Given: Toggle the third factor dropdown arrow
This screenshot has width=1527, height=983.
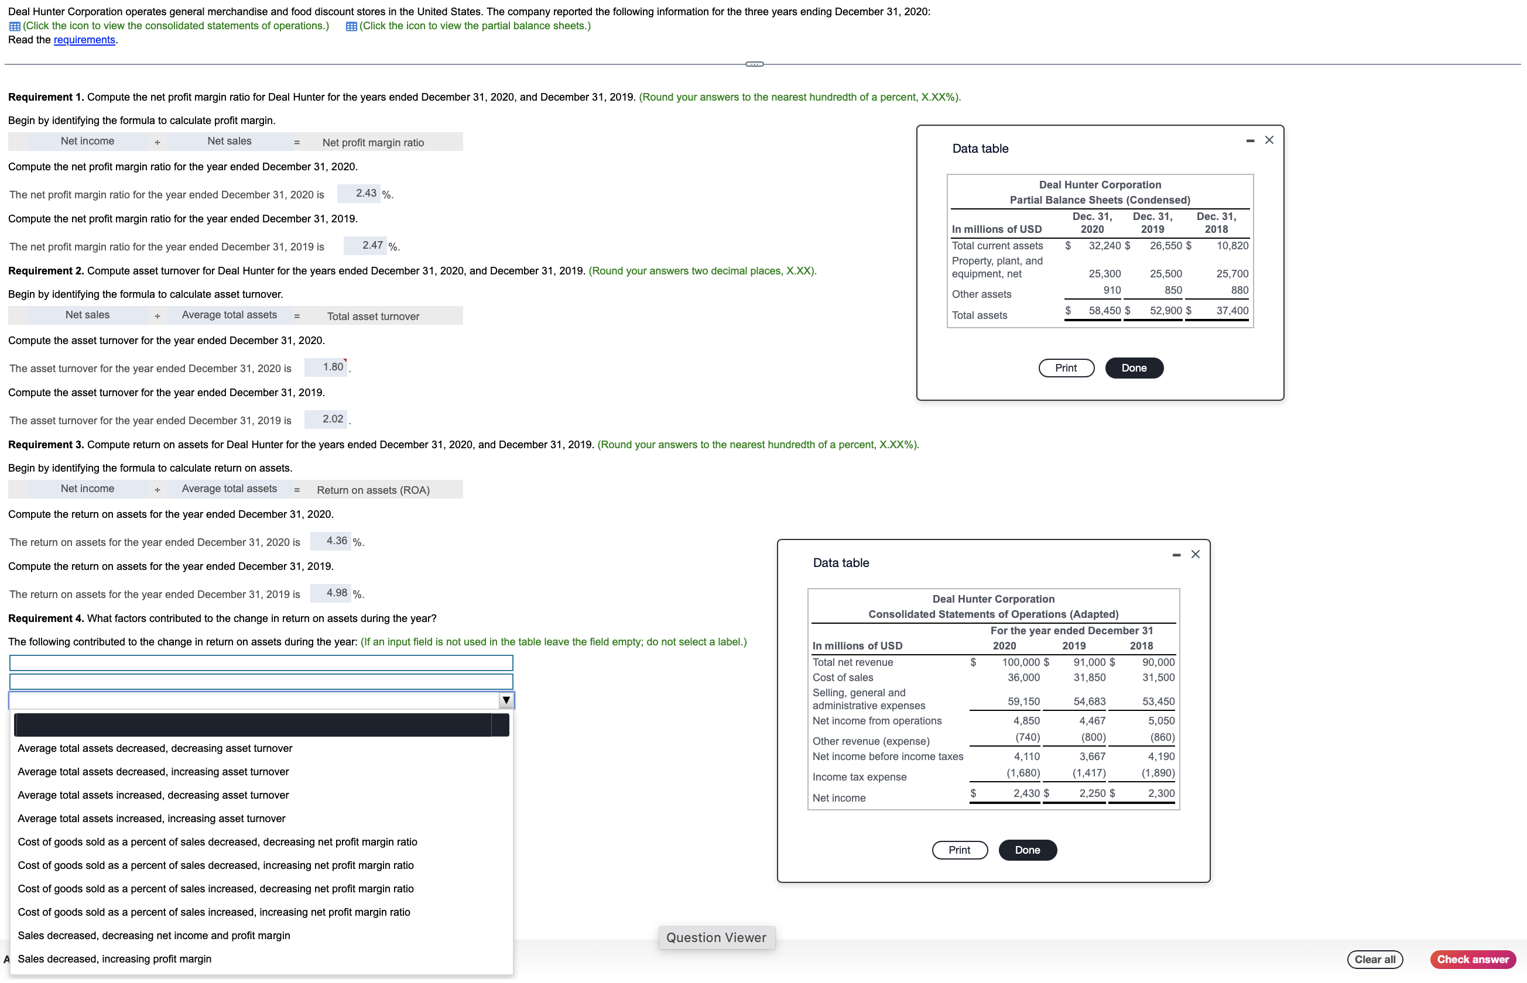Looking at the screenshot, I should click(506, 700).
